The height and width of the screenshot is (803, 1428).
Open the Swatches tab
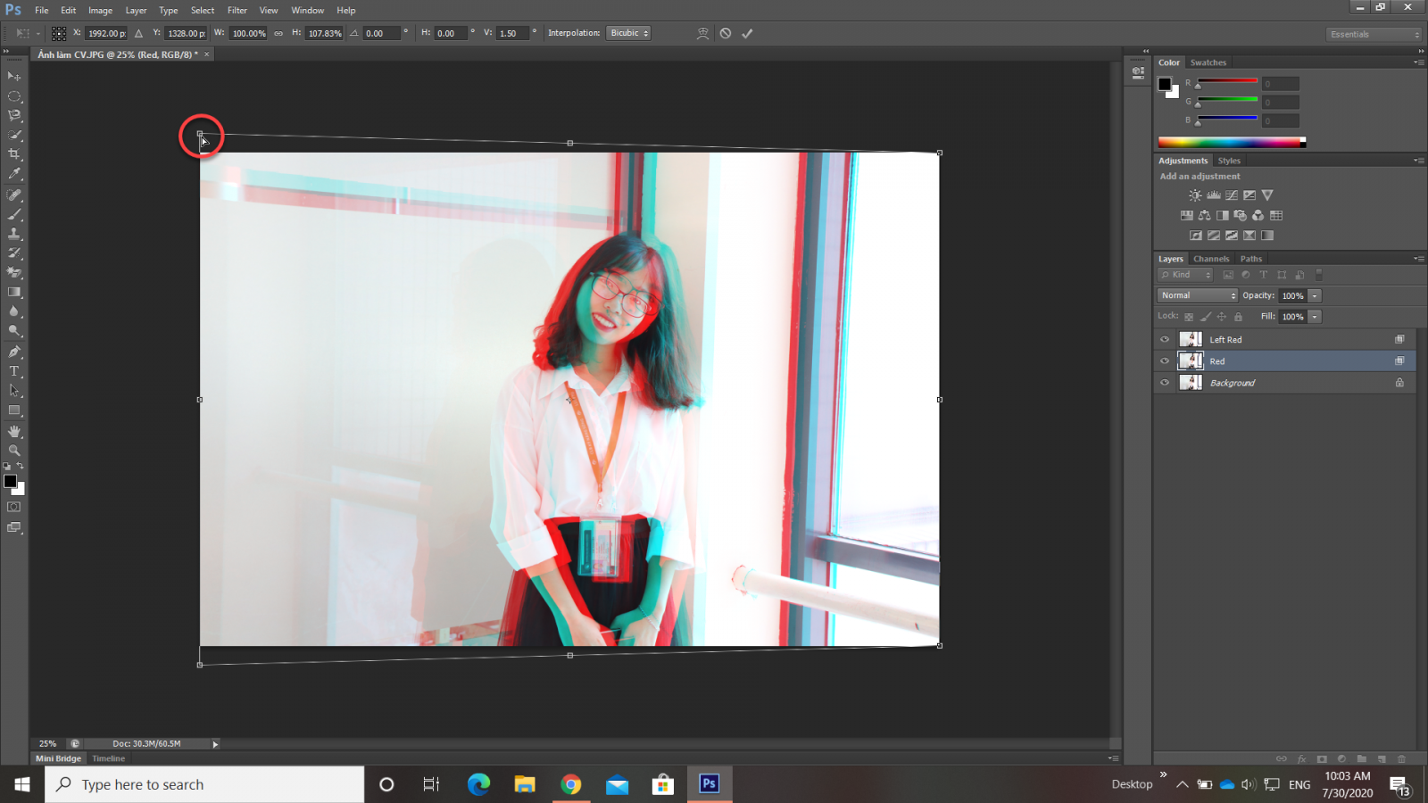(1208, 62)
